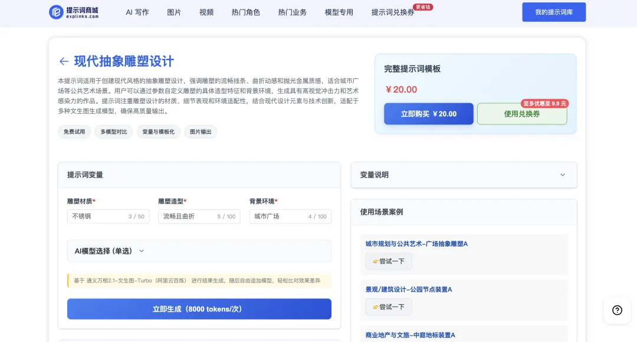637x342 pixels.
Task: Click the 变量与模板化 tag
Action: pos(159,131)
